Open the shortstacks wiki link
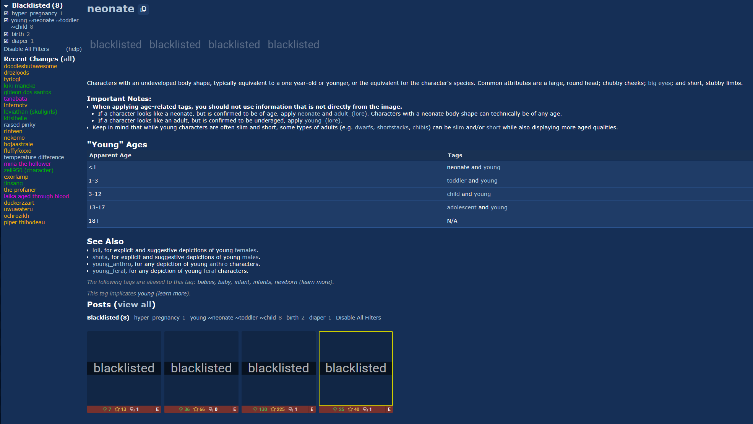 point(393,127)
